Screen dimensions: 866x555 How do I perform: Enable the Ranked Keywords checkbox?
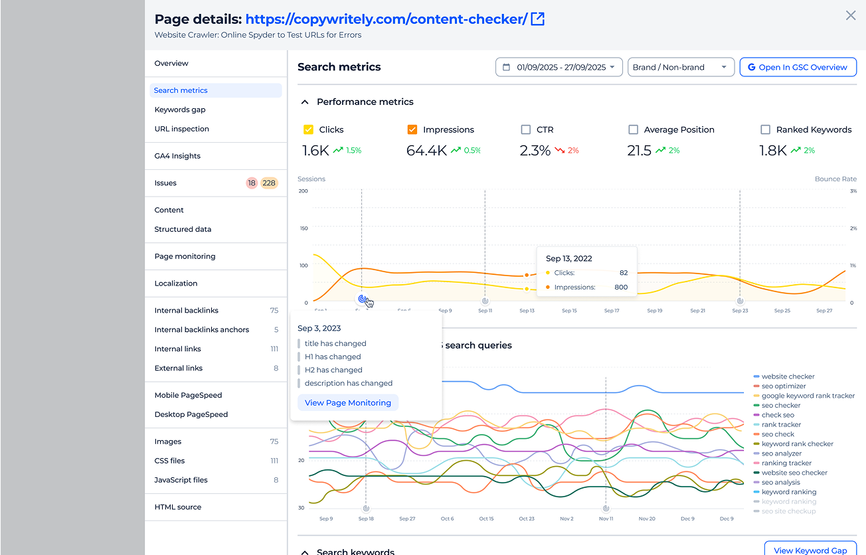pos(766,130)
